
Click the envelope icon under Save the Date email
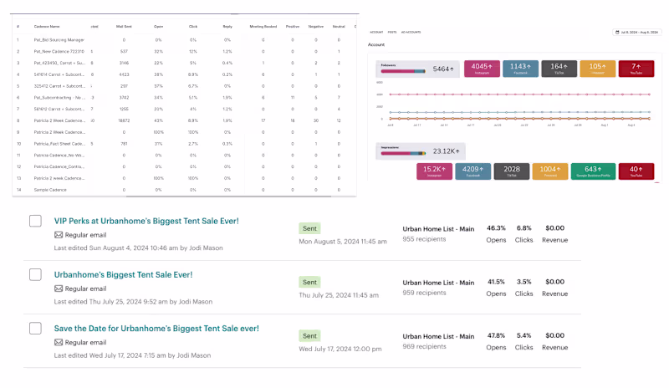tap(59, 342)
